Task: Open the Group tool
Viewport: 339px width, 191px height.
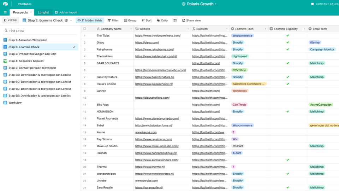Action: click(x=130, y=21)
